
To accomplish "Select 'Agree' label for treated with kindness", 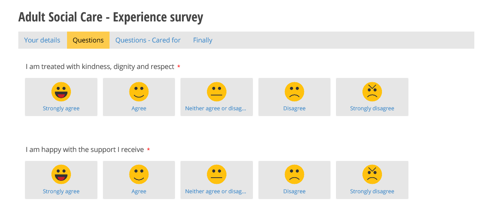I will (139, 108).
